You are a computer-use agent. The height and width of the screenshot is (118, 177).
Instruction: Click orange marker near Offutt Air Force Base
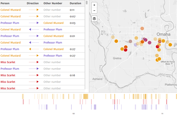(x=159, y=60)
